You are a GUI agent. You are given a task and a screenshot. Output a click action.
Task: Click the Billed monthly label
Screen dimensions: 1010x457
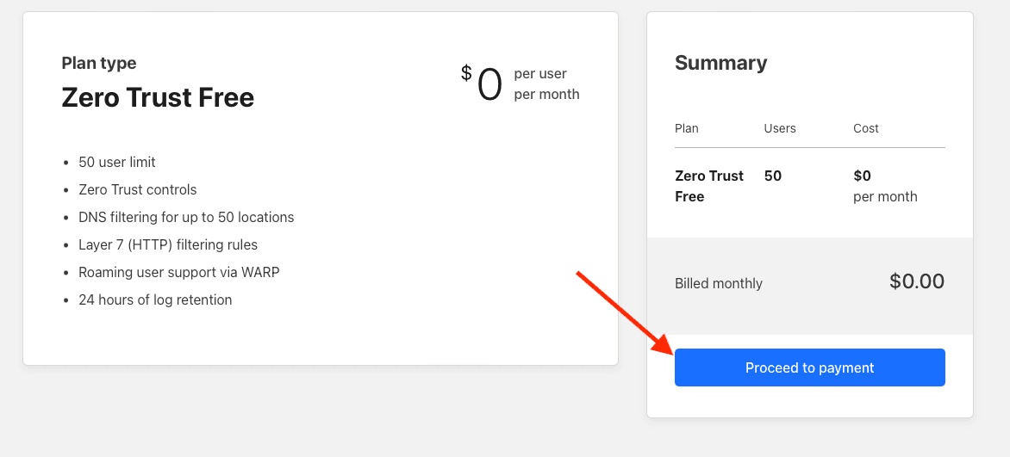(x=718, y=284)
